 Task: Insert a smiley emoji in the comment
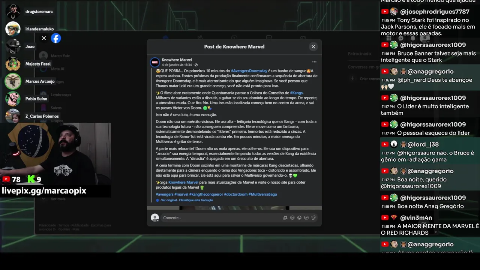pyautogui.click(x=299, y=217)
